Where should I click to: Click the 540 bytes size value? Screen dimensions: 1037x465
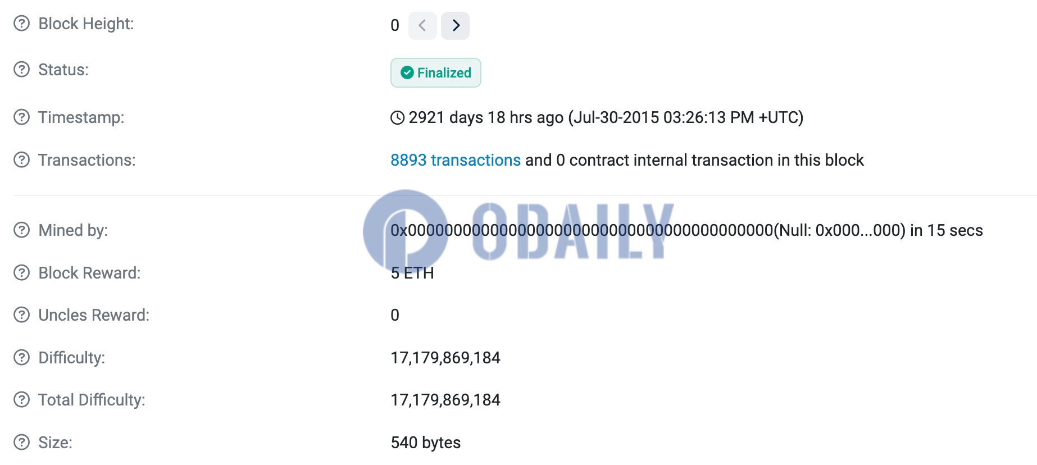425,443
